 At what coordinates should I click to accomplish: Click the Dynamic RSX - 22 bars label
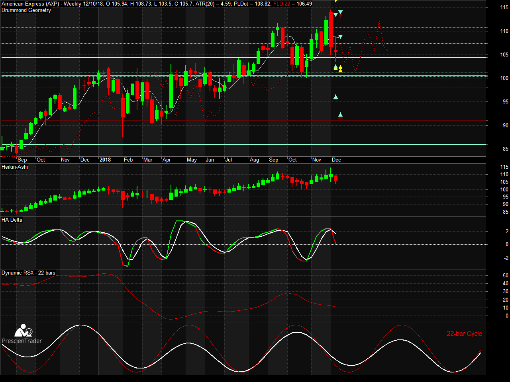click(28, 273)
